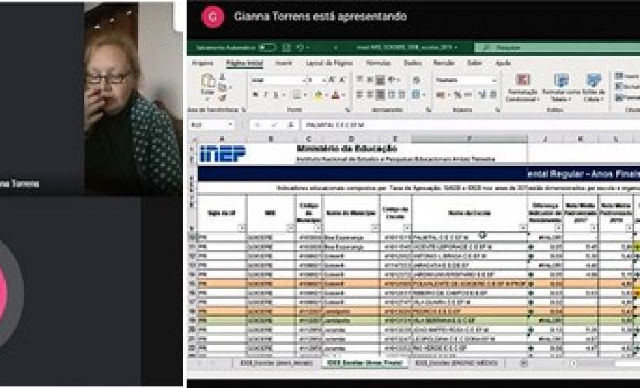Toggle the Salvamento Automático switch
This screenshot has width=640, height=388.
(x=267, y=48)
